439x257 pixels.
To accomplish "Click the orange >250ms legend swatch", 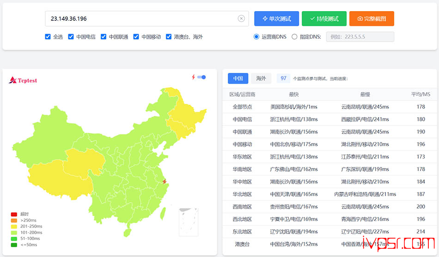I will 14,221.
